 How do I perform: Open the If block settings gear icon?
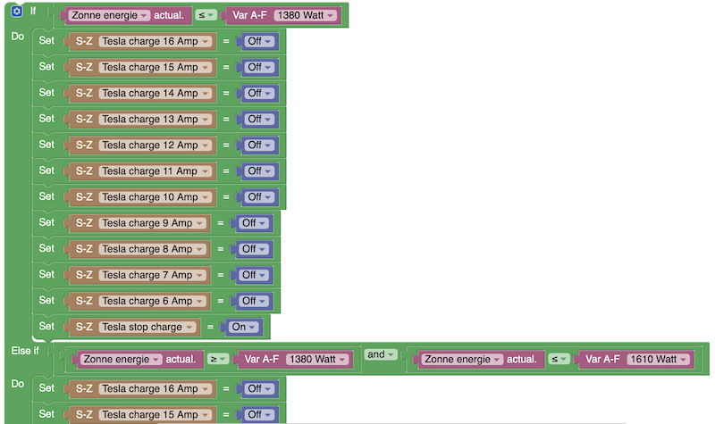coord(17,12)
